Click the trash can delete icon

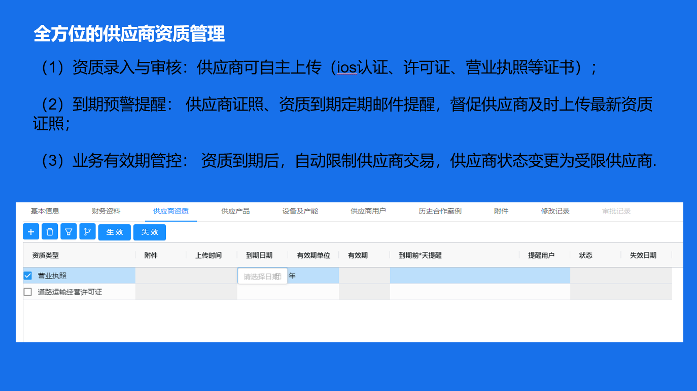(x=50, y=232)
